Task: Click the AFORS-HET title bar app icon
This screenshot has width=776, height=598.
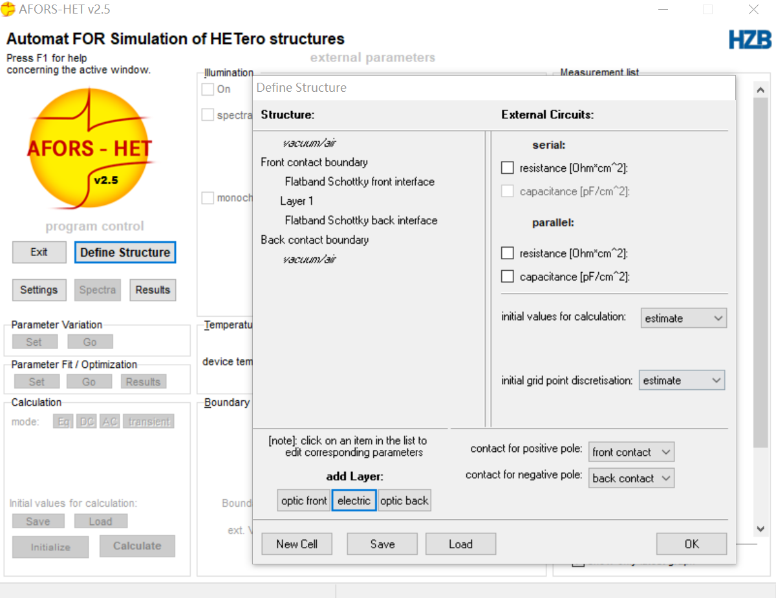Action: point(8,9)
